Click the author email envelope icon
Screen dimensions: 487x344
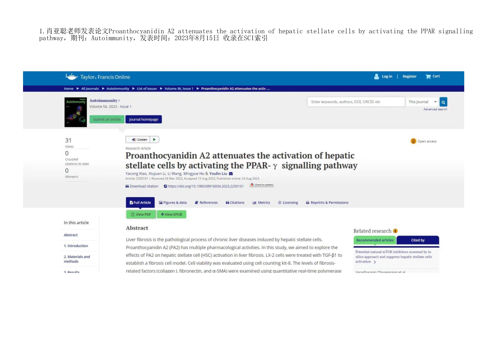(231, 174)
